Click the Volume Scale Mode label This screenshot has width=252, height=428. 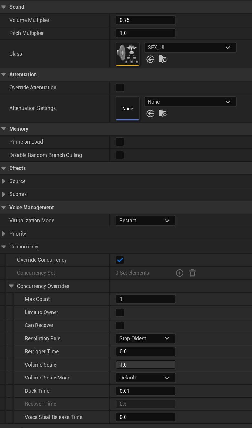[47, 378]
